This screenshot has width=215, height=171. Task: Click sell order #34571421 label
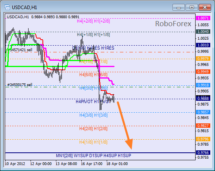coord(20,50)
